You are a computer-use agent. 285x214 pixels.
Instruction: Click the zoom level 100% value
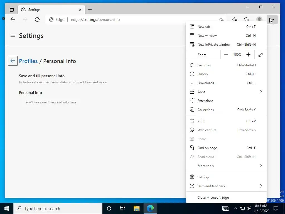click(237, 55)
